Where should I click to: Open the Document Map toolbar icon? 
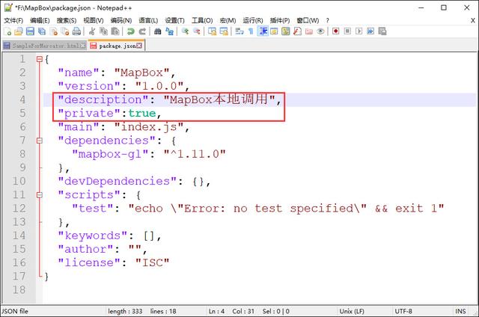(286, 31)
